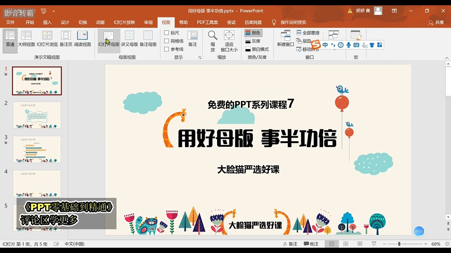The height and width of the screenshot is (253, 451).
Task: Open Slide Sorter (幻灯片浏览) in ribbon
Action: (47, 39)
